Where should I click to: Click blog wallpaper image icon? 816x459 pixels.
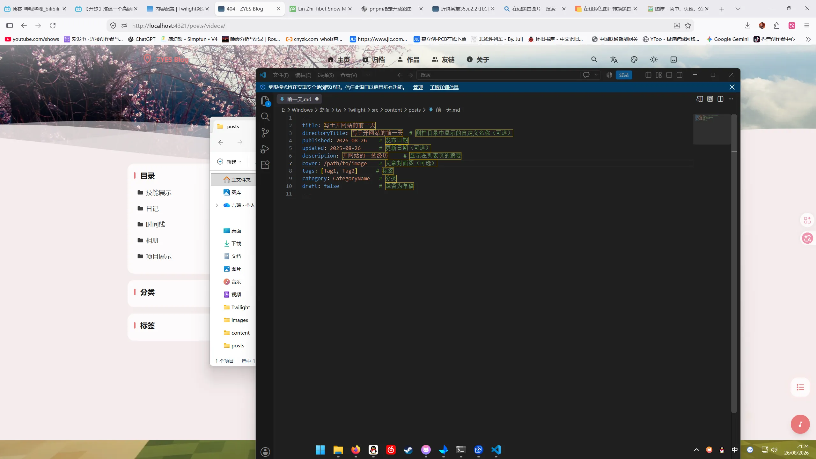673,60
